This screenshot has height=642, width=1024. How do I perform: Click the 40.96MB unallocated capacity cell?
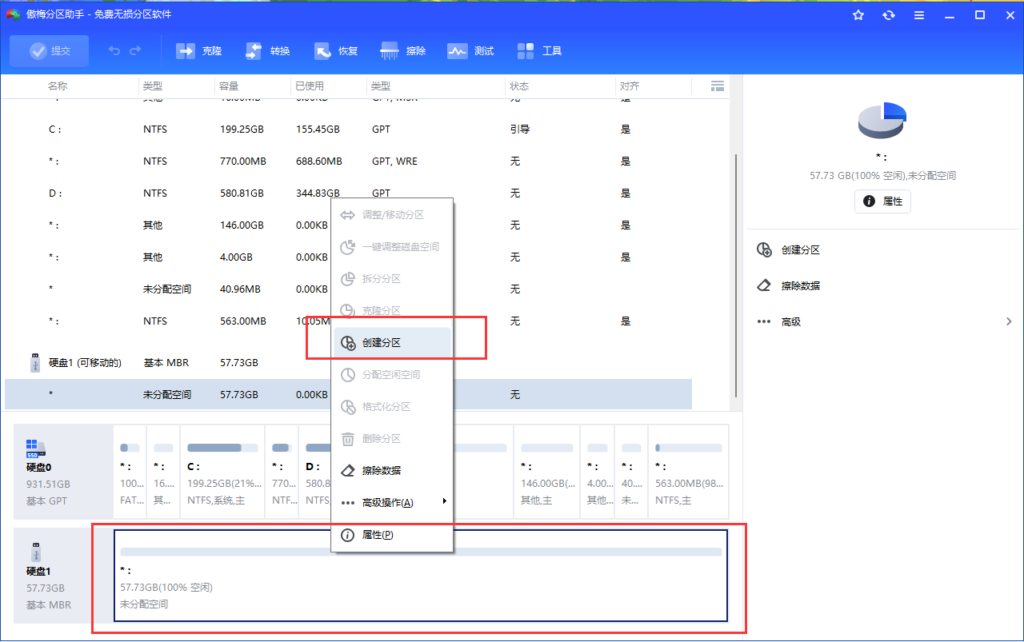pyautogui.click(x=240, y=289)
